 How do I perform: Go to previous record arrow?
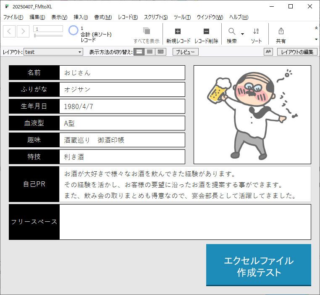(9, 31)
